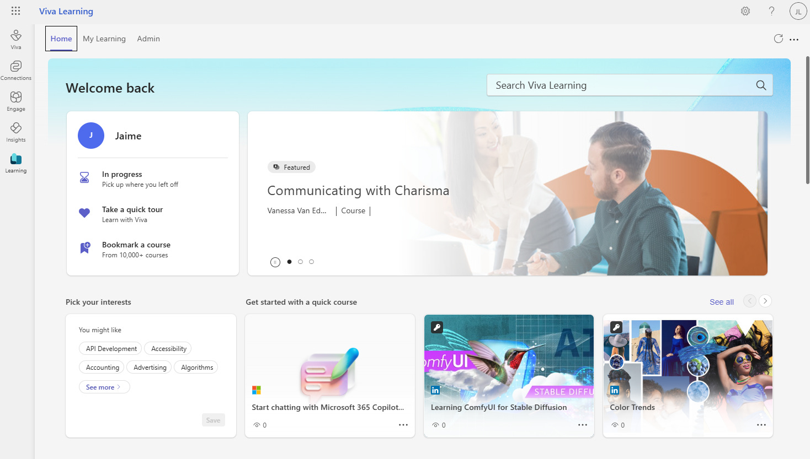This screenshot has height=459, width=810.
Task: Open the See all link
Action: 722,302
